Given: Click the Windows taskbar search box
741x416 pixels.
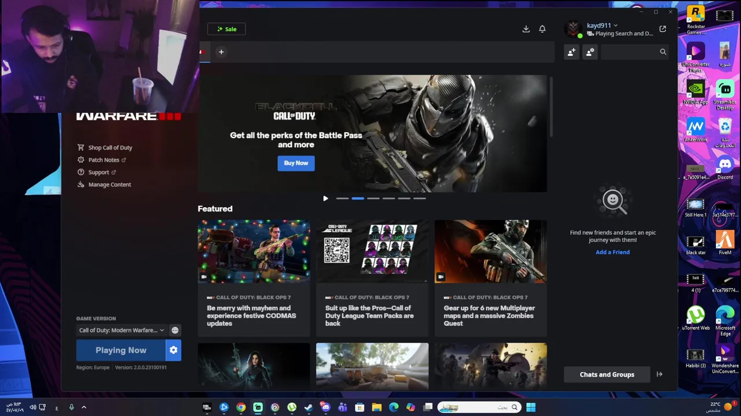Looking at the screenshot, I should (x=478, y=407).
